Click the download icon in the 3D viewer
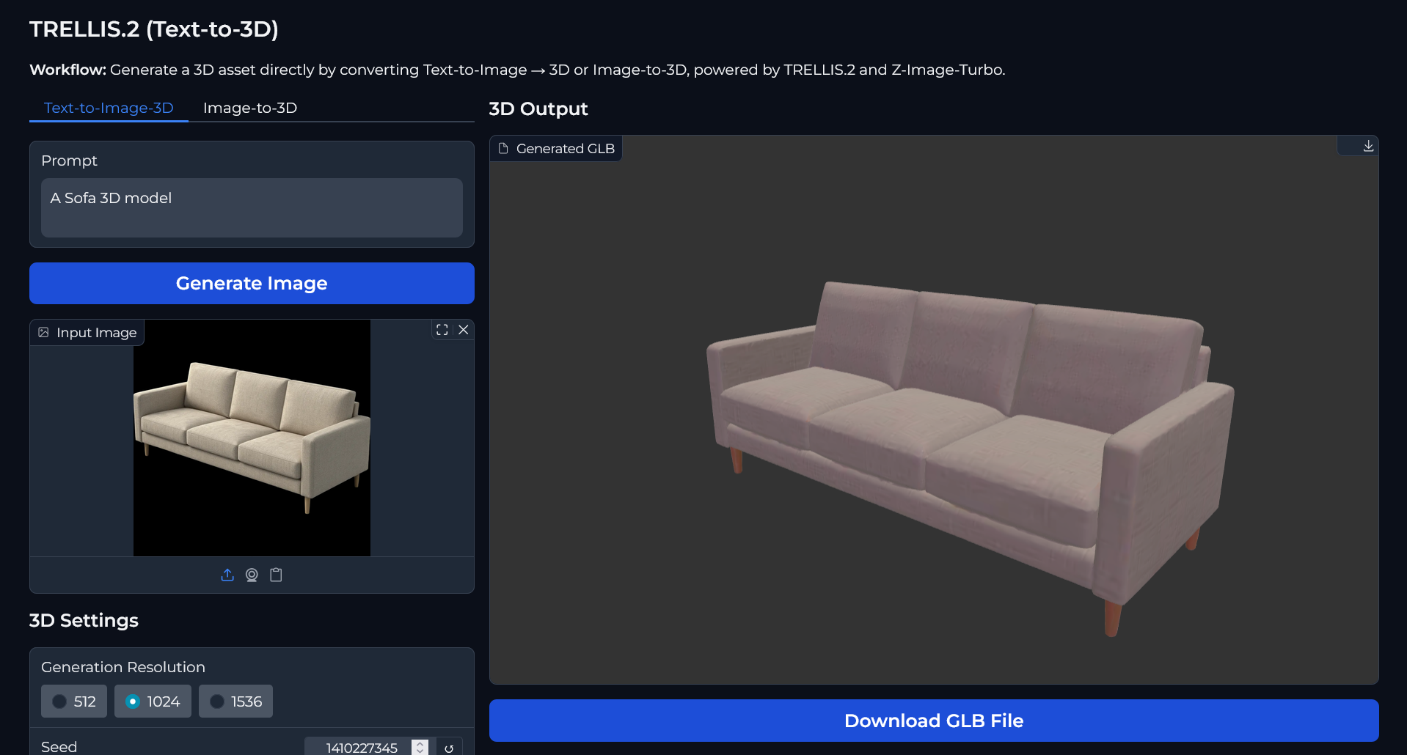Screen dimensions: 1407x755 [x=1368, y=146]
